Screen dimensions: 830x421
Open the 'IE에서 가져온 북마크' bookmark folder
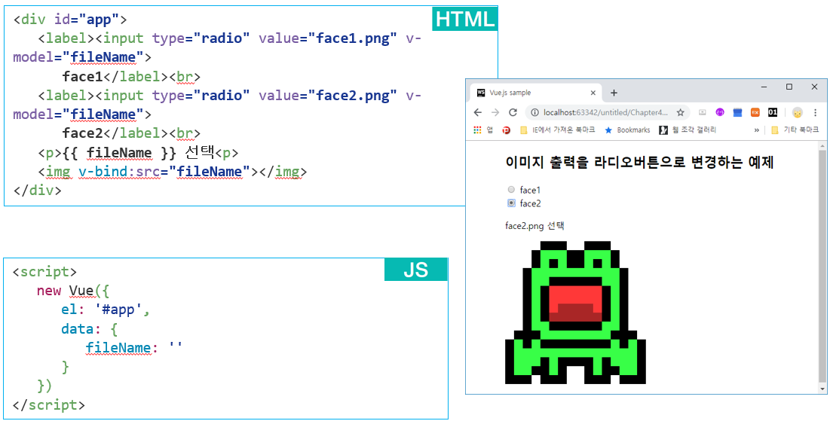pos(558,130)
